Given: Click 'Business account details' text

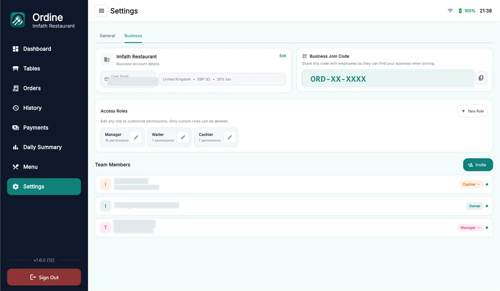Looking at the screenshot, I should point(138,64).
